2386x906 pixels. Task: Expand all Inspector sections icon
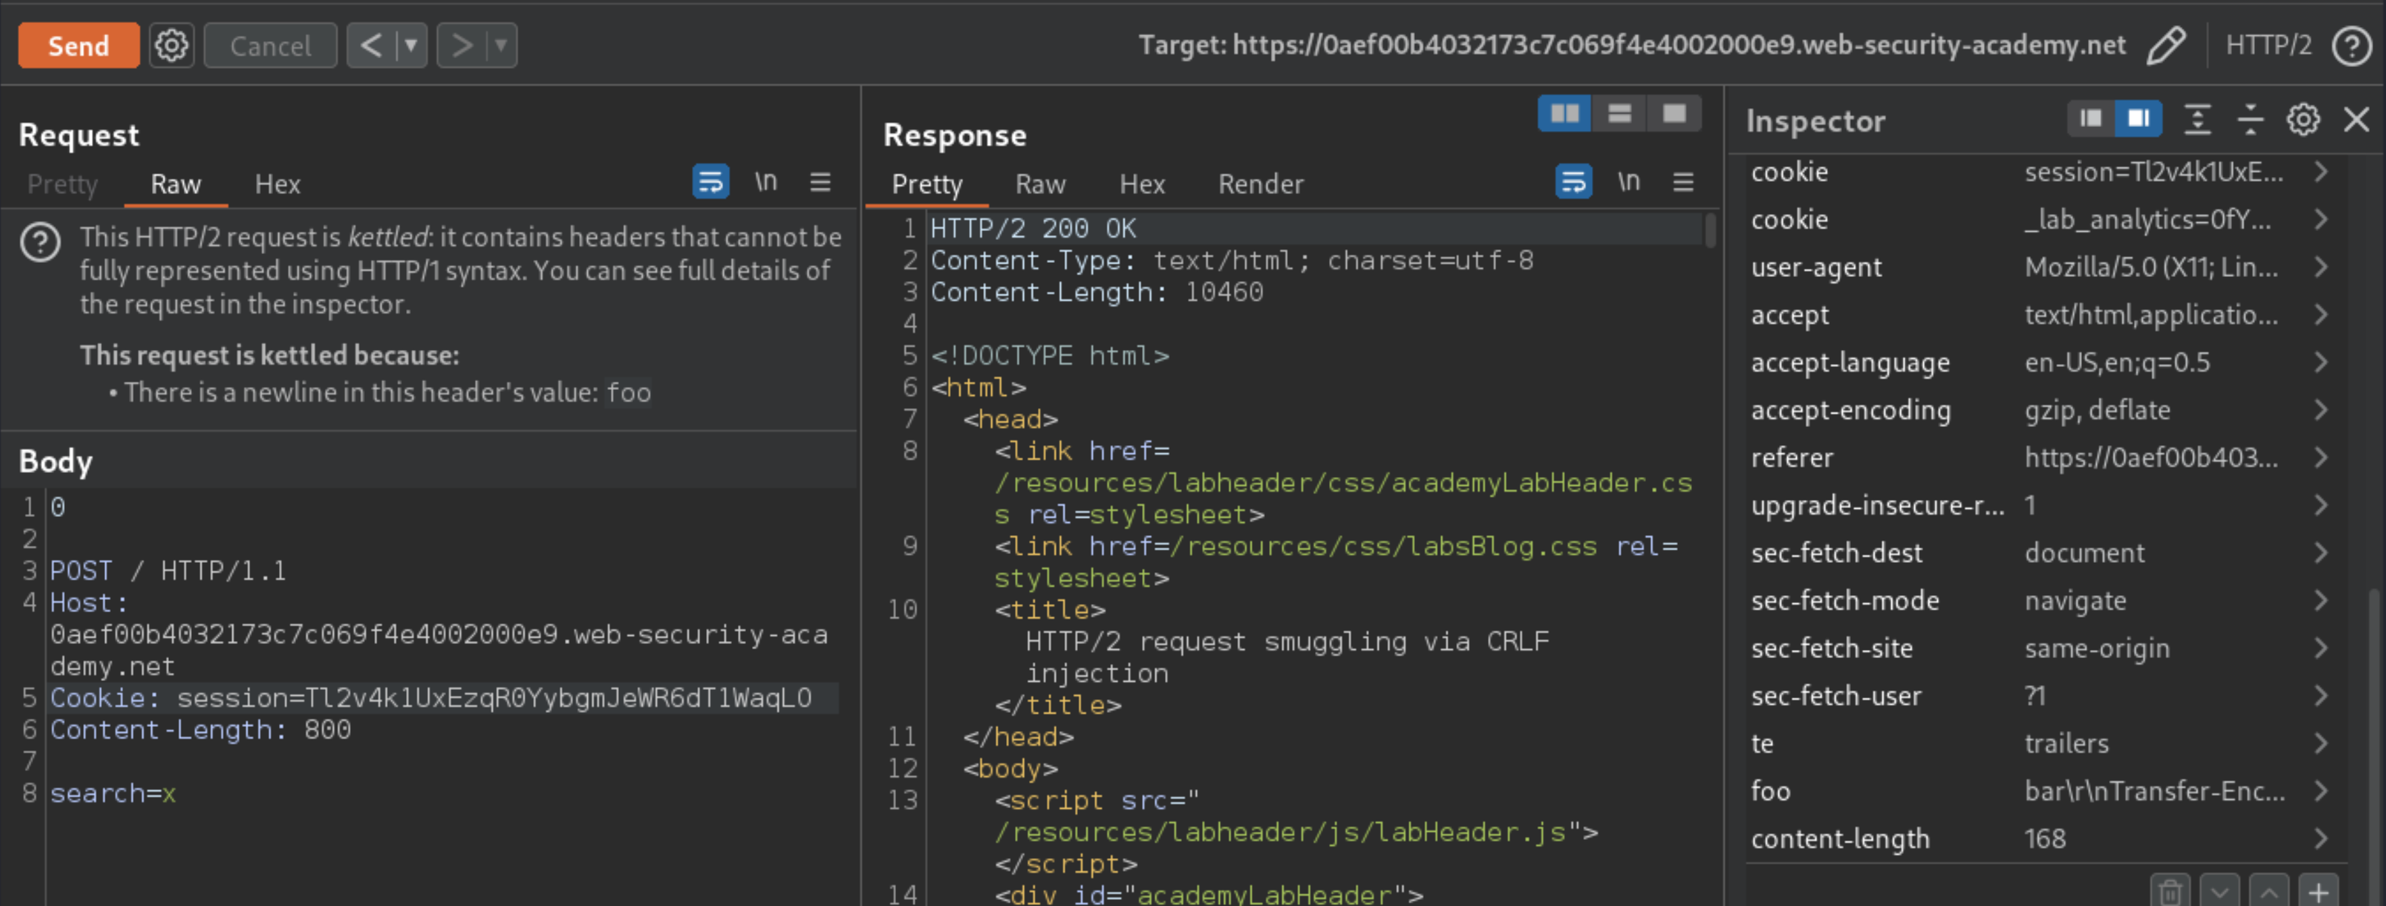pyautogui.click(x=2197, y=119)
